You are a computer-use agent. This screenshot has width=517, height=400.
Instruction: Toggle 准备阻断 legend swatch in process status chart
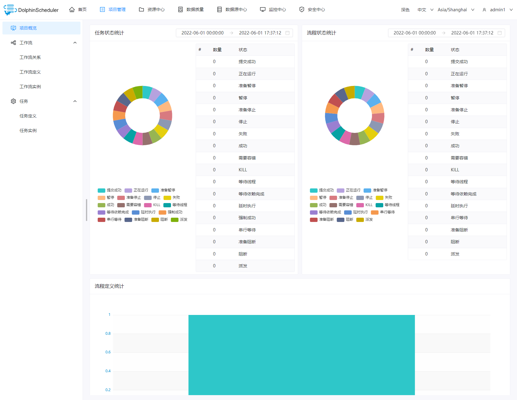314,220
